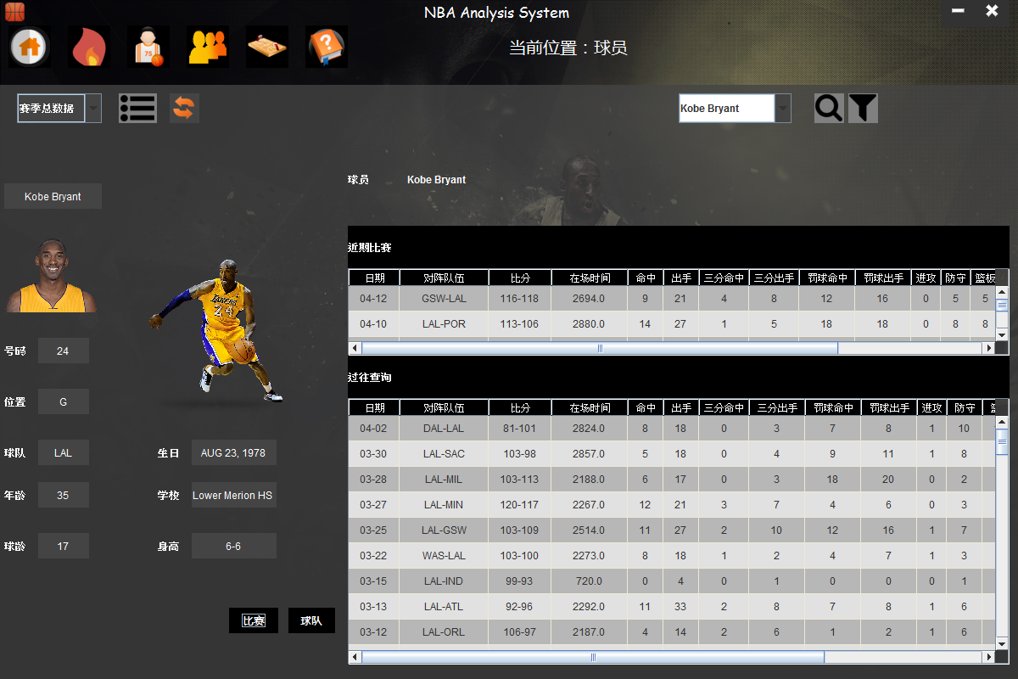Sort recent games by 日期 column header

(x=375, y=278)
